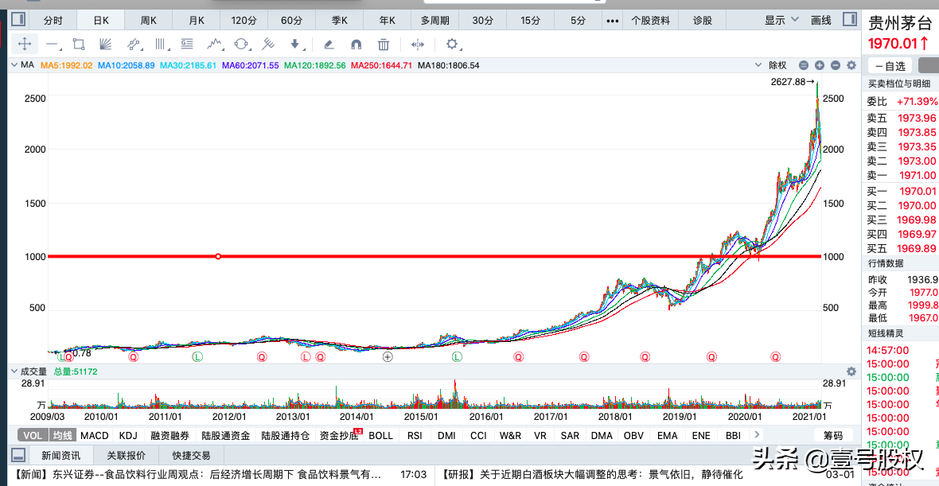939x486 pixels.
Task: Click the plus zoom button in MA bar
Action: pyautogui.click(x=820, y=65)
